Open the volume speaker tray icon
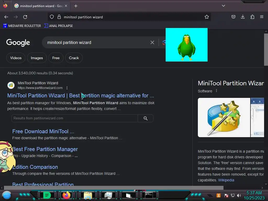This screenshot has width=268, height=201. 239,195
